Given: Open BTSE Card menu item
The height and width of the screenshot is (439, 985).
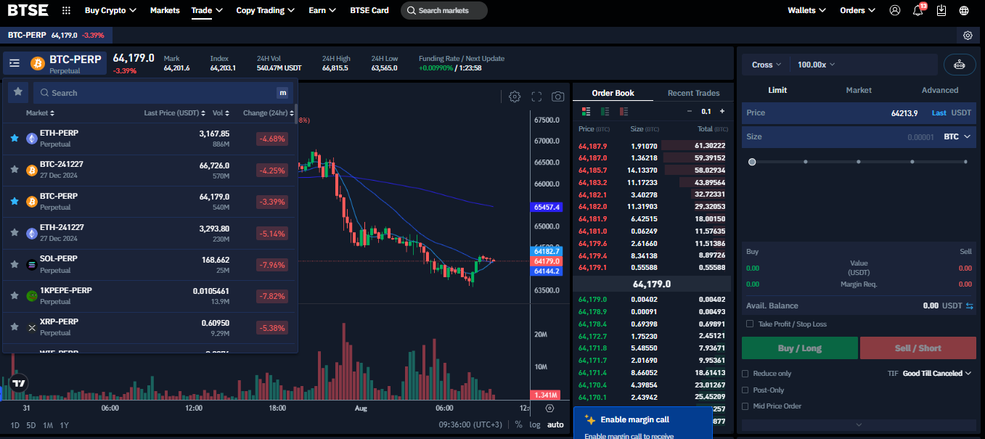Looking at the screenshot, I should 369,10.
